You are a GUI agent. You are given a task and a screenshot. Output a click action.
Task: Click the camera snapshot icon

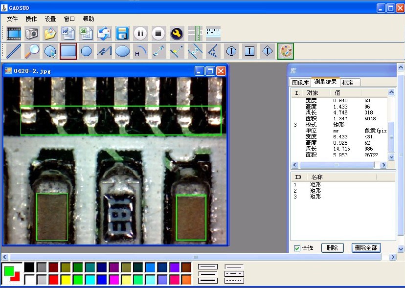click(32, 33)
